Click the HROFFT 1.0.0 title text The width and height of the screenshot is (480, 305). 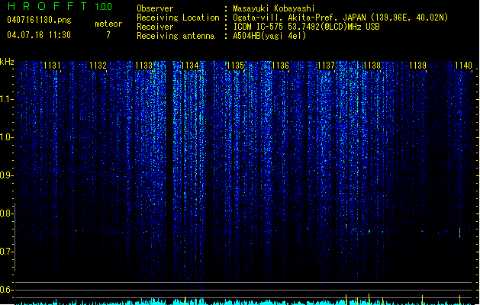coord(60,6)
